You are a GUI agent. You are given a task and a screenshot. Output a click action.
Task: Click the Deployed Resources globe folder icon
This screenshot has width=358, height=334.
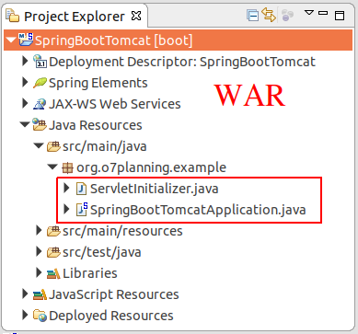(x=40, y=316)
